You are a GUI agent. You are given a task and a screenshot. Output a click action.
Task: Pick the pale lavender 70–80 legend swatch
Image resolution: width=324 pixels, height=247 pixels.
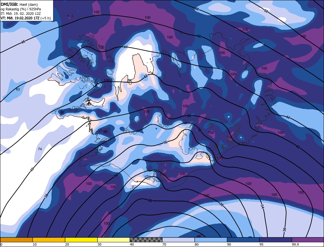(179, 240)
